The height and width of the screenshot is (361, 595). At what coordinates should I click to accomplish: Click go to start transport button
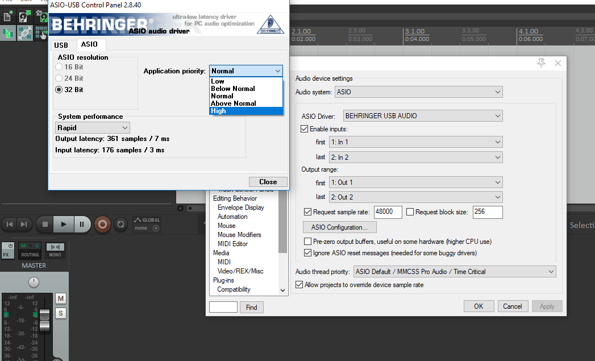click(10, 225)
